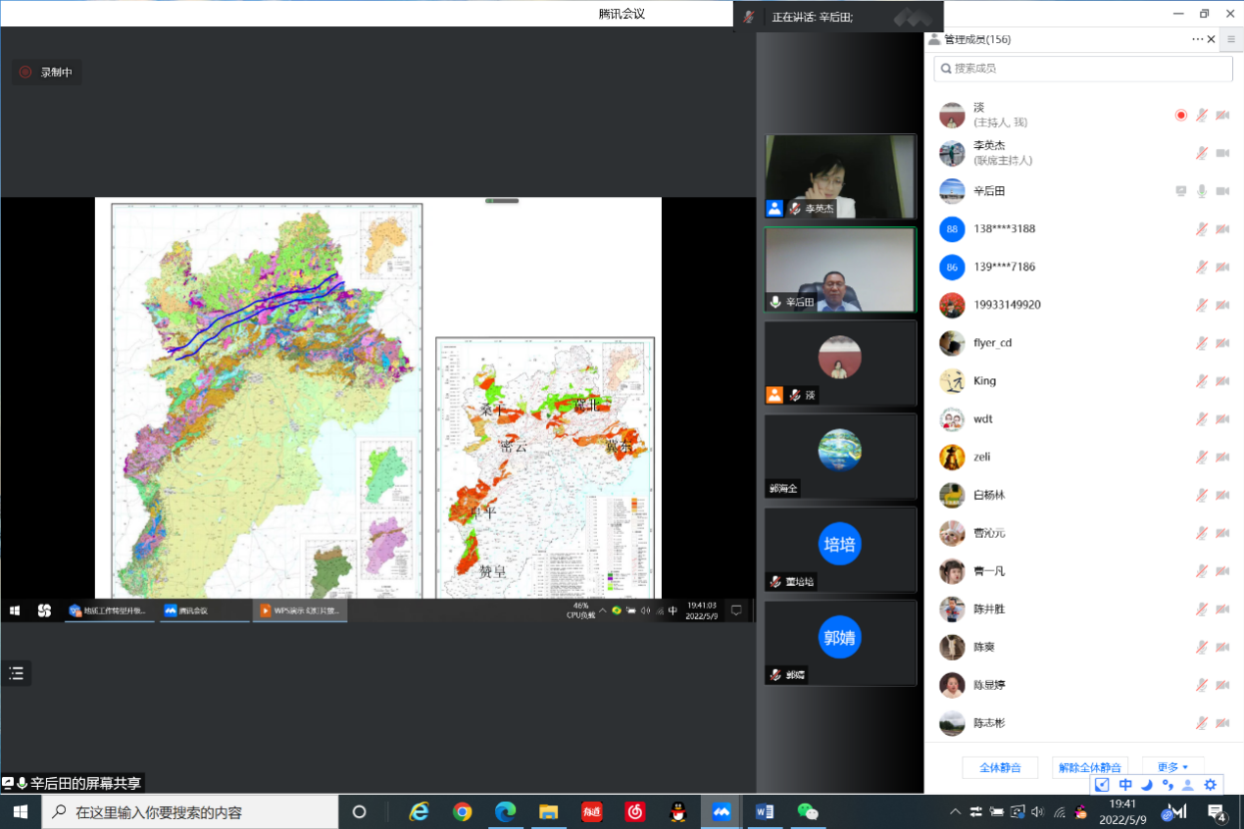The width and height of the screenshot is (1244, 829).
Task: Toggle Chinese input mode 中 in IME toolbar
Action: [x=1125, y=785]
